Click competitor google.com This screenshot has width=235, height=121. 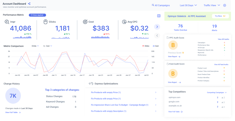174,102
